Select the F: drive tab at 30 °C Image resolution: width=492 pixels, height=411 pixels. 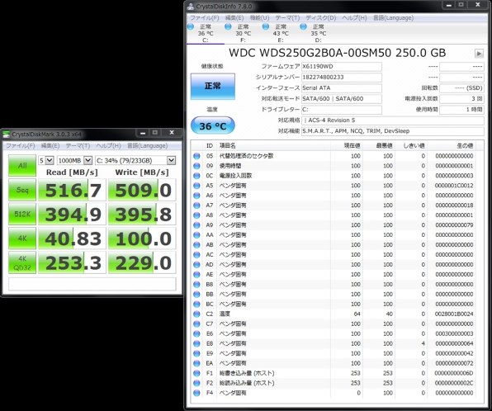click(x=243, y=33)
